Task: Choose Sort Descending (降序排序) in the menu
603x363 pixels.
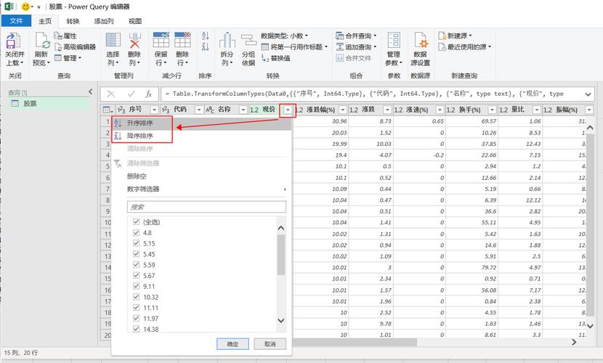Action: point(201,136)
